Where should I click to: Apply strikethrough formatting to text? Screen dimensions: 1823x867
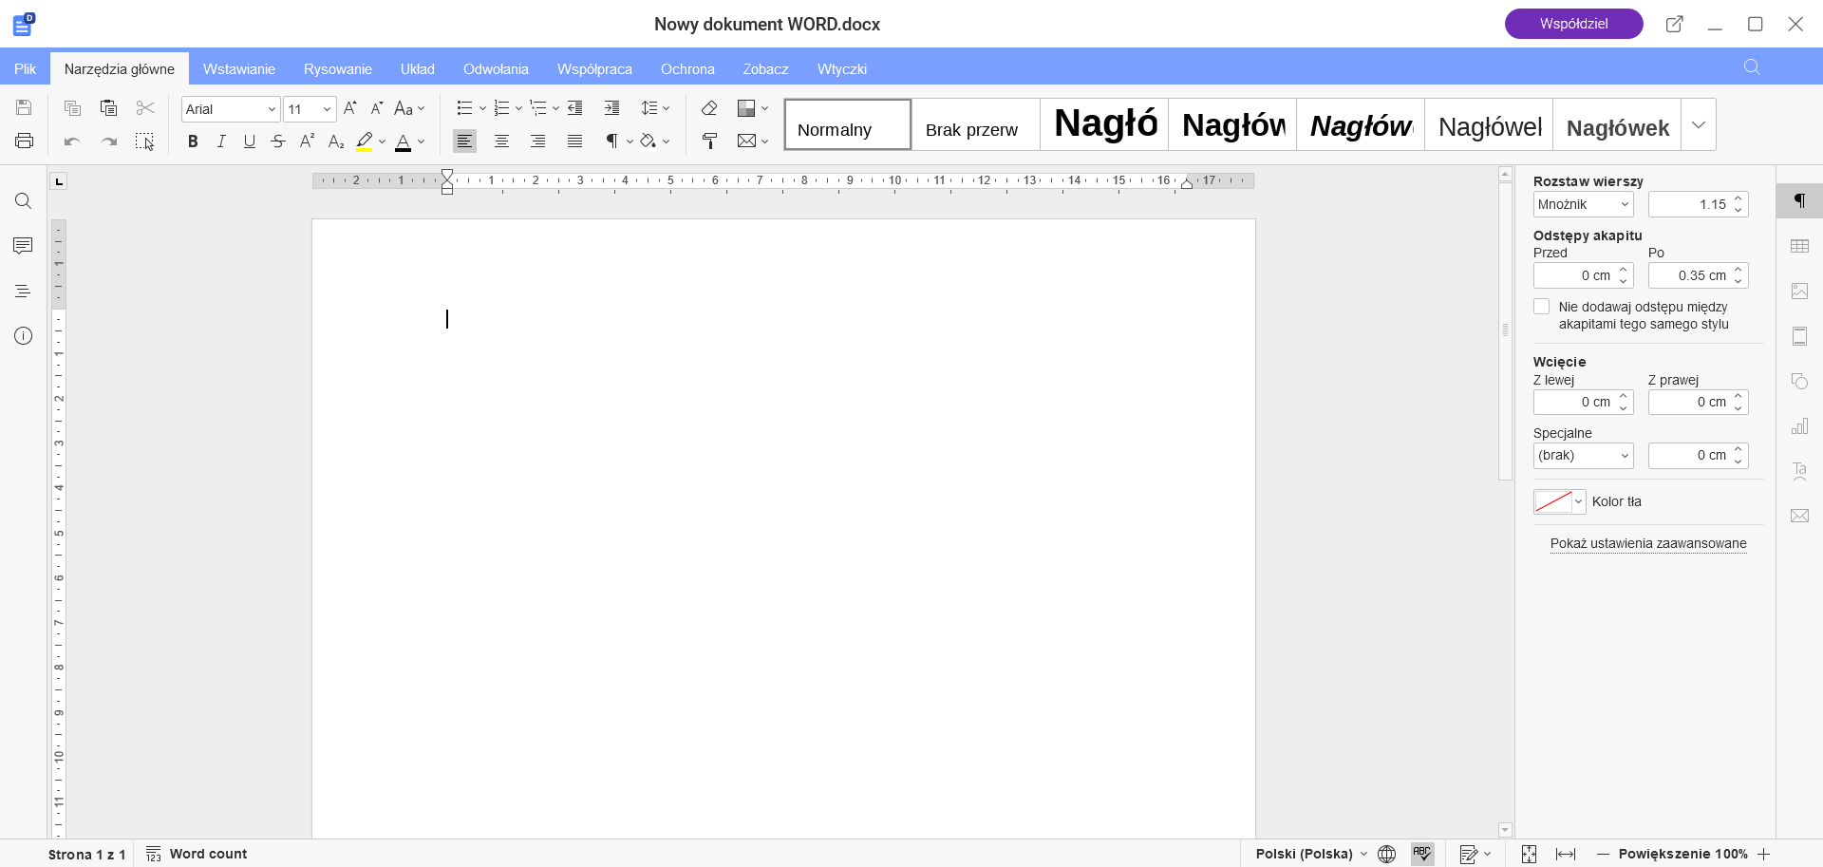(277, 141)
